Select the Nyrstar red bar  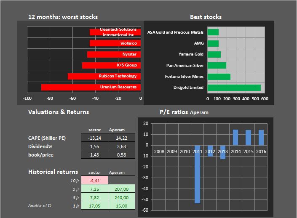coord(114,54)
